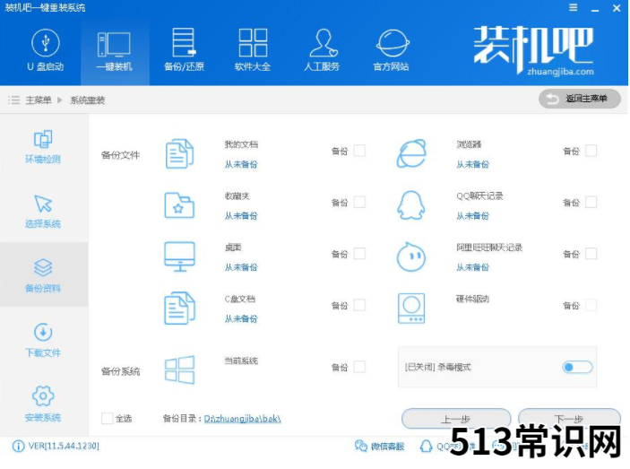This screenshot has width=630, height=469.
Task: Select 环境检测 step in sidebar
Action: (43, 147)
